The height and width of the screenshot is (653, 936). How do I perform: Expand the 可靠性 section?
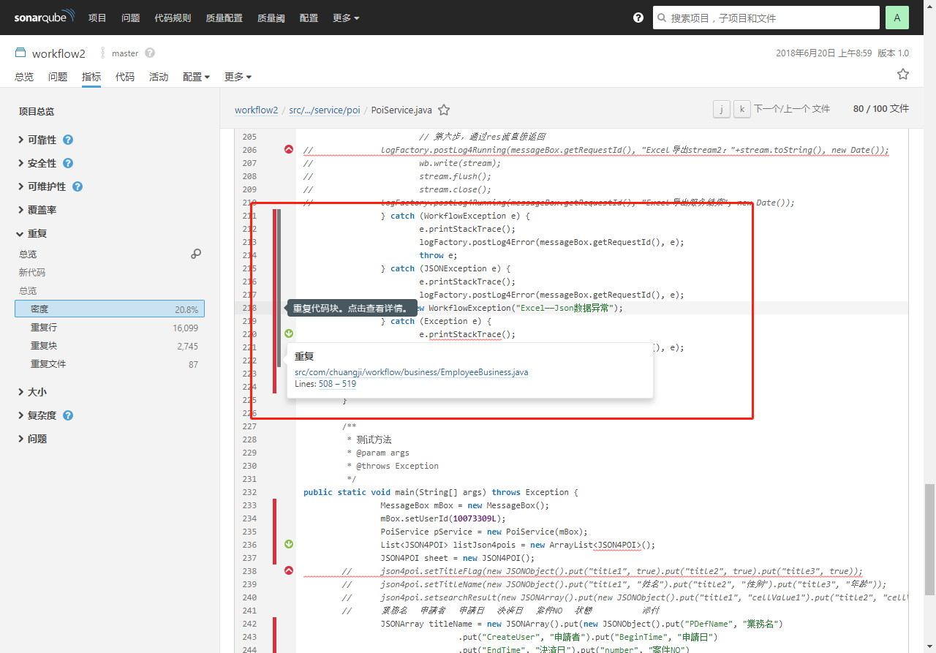37,140
